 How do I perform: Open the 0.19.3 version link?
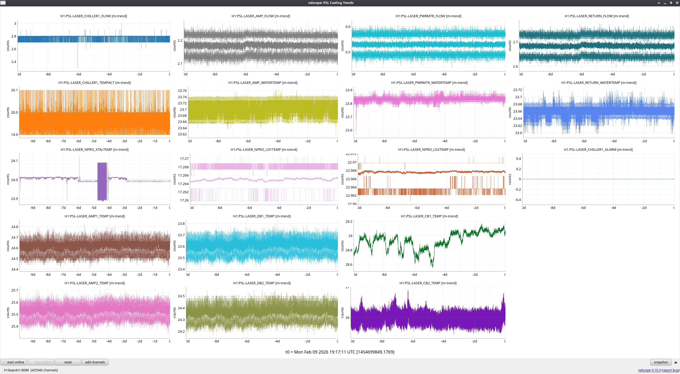[656, 370]
